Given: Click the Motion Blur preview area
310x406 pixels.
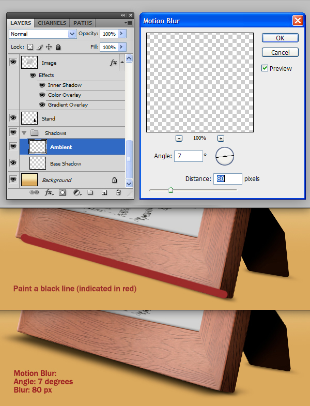Looking at the screenshot, I should (200, 82).
